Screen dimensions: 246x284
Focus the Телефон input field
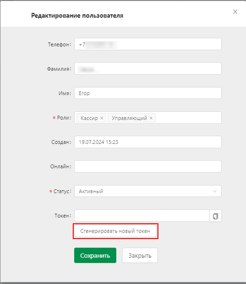[x=148, y=44]
